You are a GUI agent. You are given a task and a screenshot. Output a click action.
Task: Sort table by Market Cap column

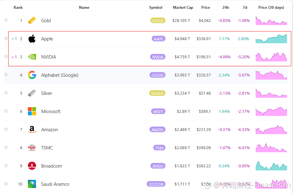click(x=183, y=8)
